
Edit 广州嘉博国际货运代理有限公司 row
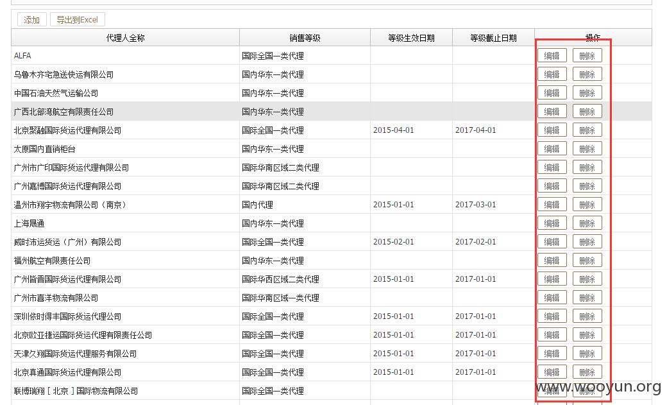pyautogui.click(x=552, y=186)
